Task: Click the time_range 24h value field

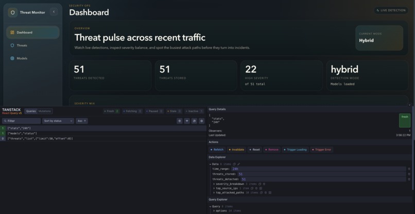Action: tap(318, 169)
